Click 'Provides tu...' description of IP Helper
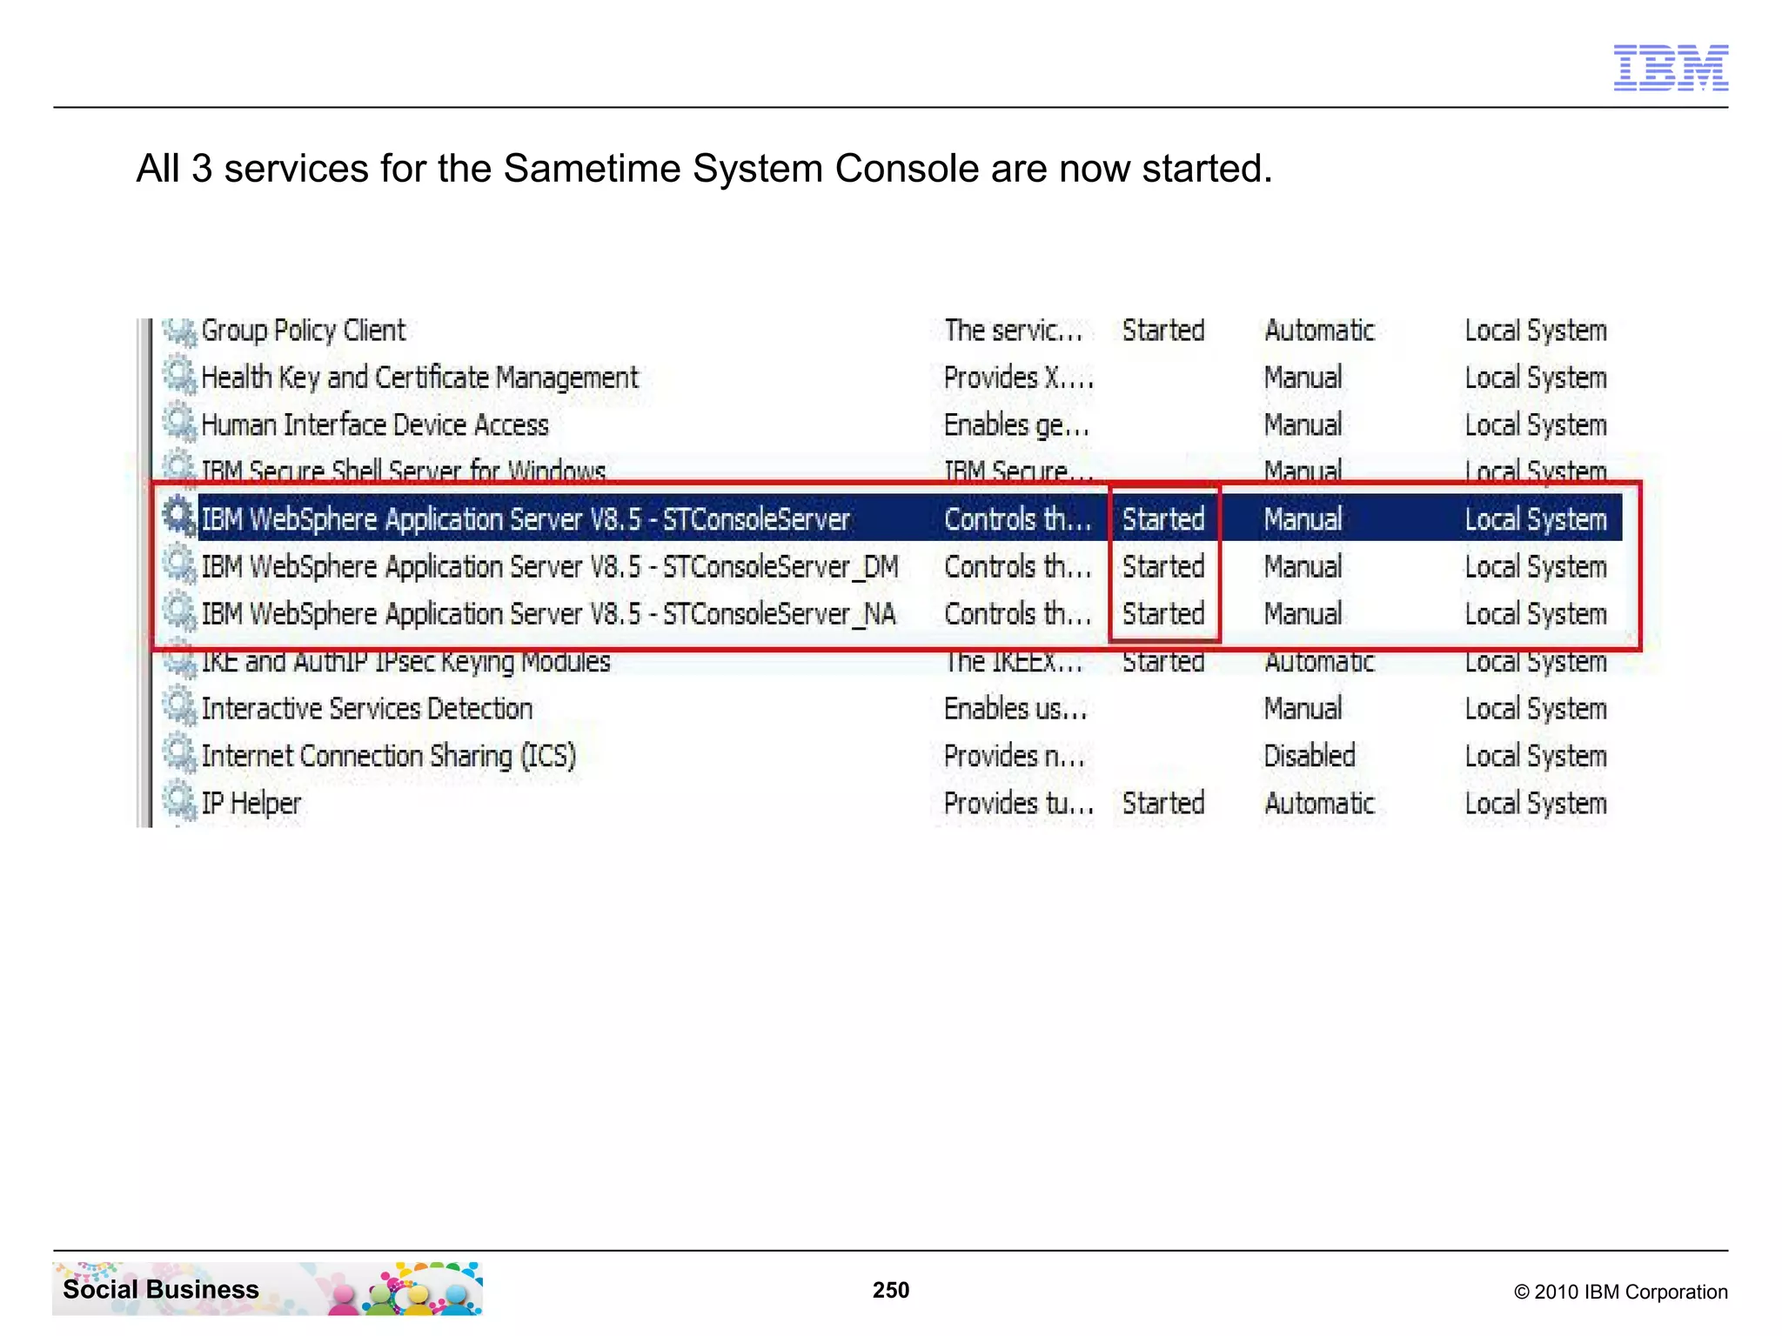This screenshot has height=1336, width=1782. coord(1019,803)
